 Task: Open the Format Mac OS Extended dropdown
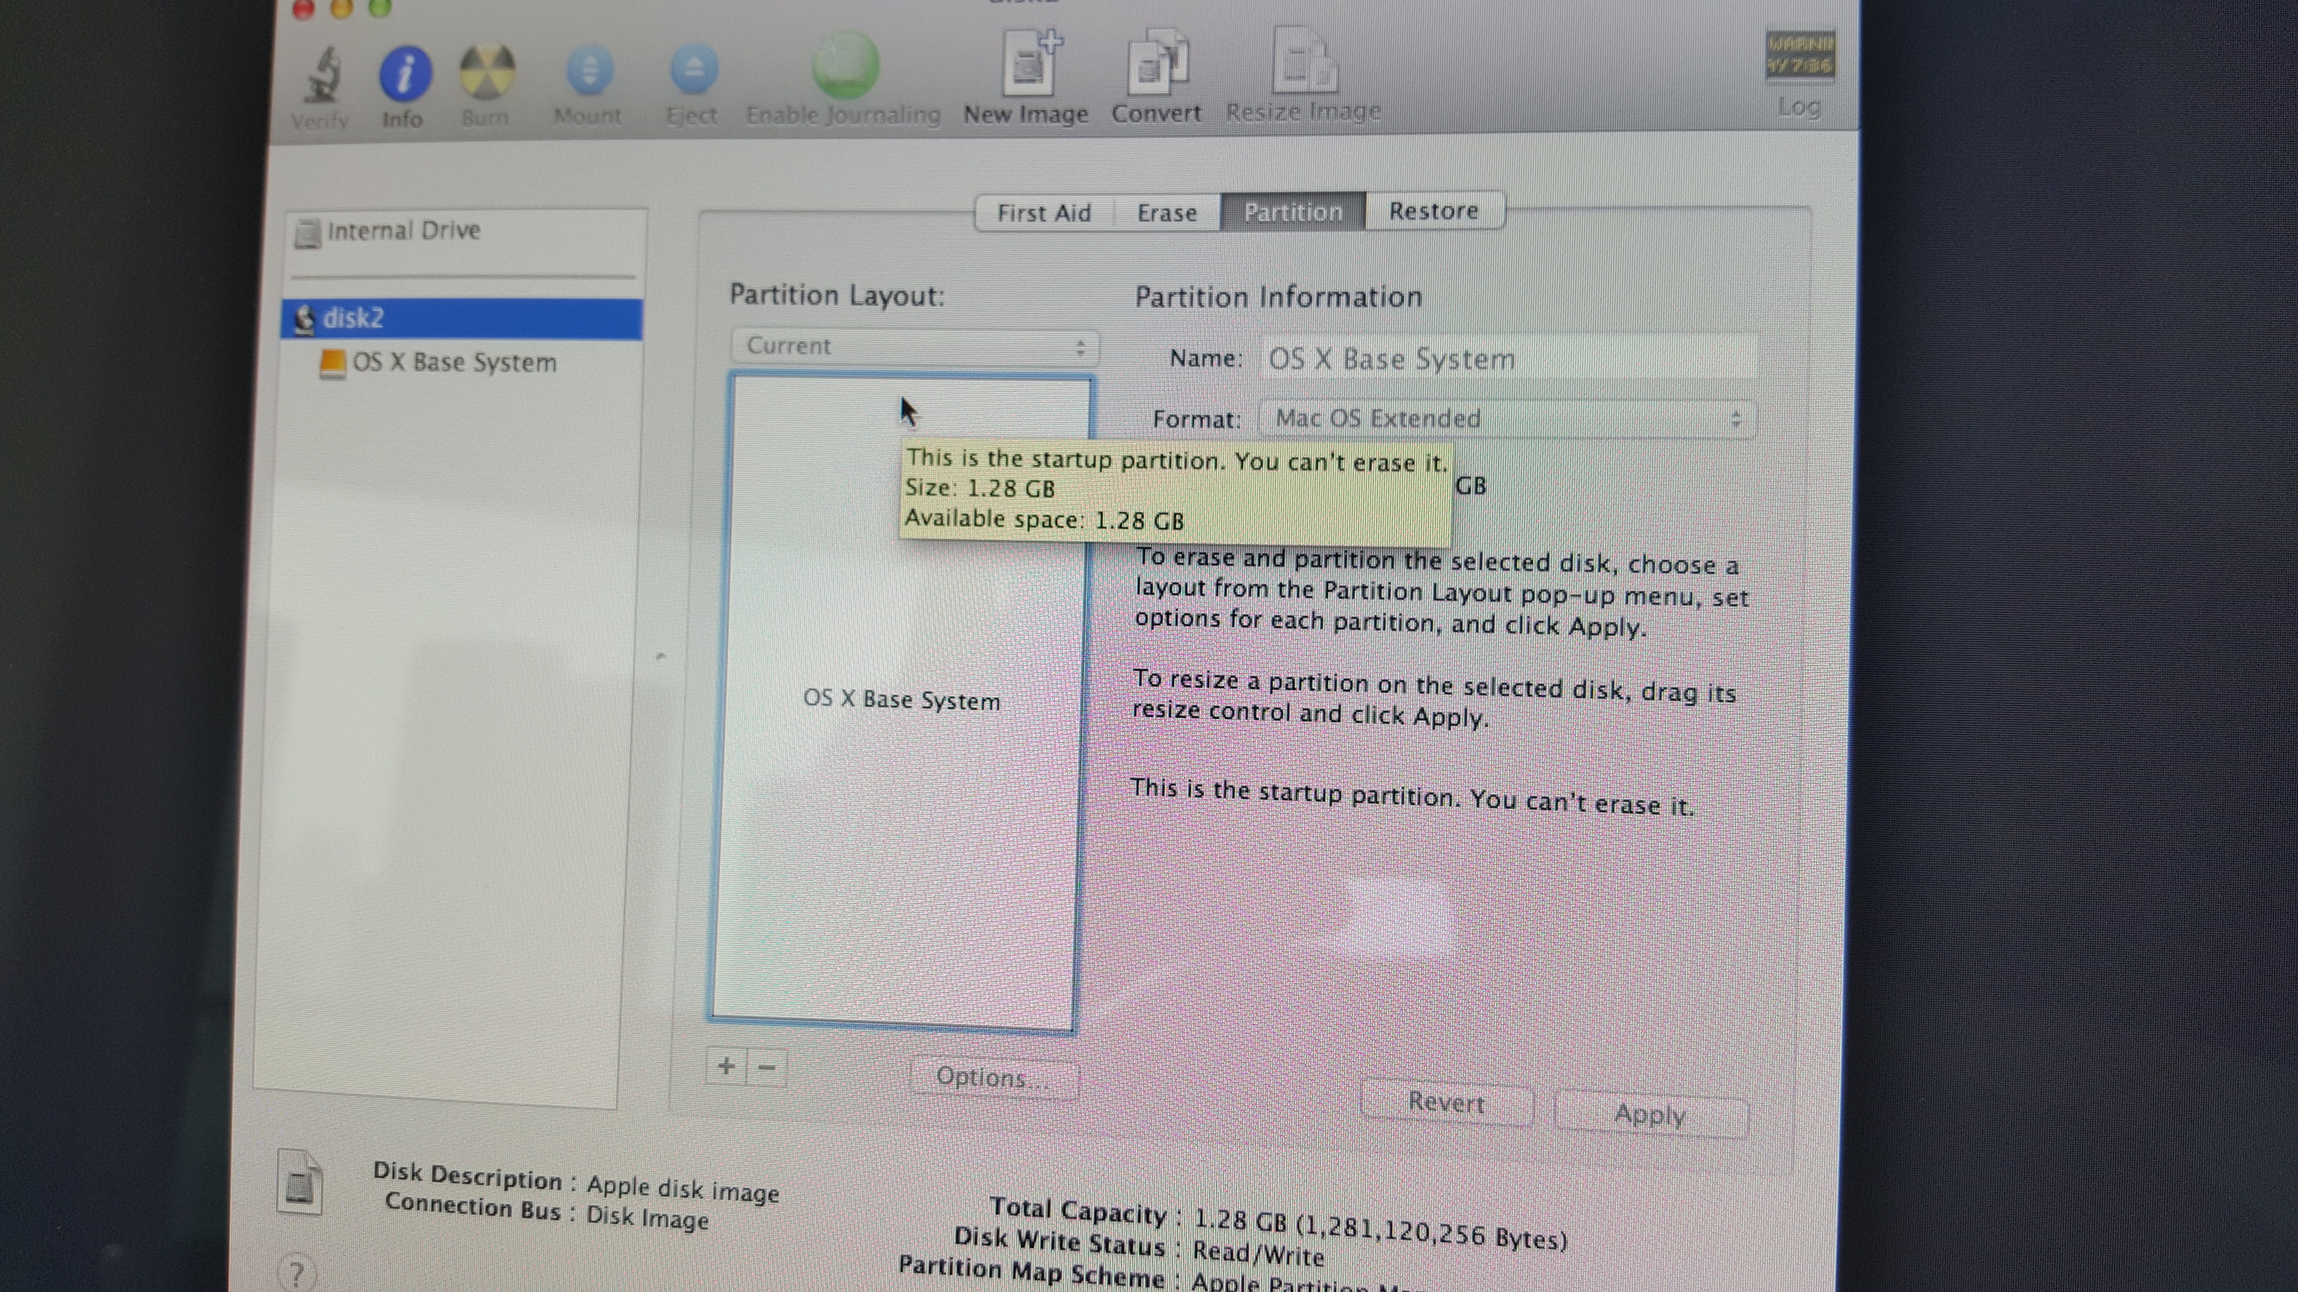tap(1507, 419)
